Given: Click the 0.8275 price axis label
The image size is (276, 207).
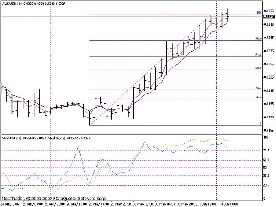Looking at the screenshot, I should pyautogui.click(x=269, y=51).
